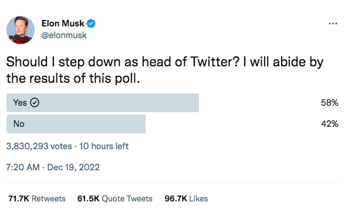Click the word Should starting the tweet
The height and width of the screenshot is (212, 348).
click(27, 62)
